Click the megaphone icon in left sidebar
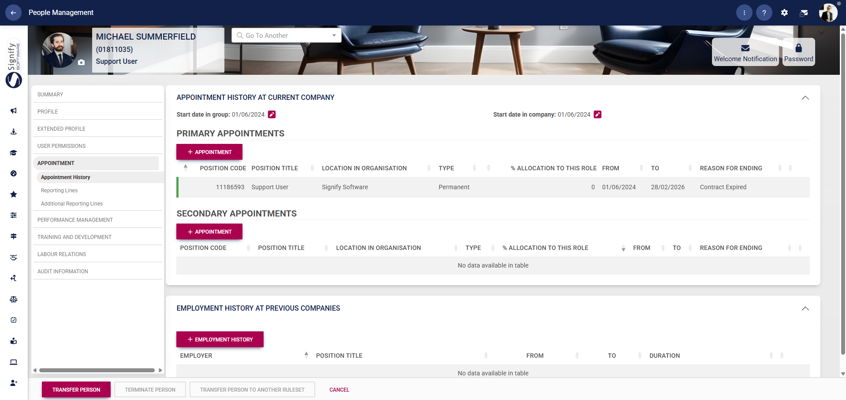 [x=14, y=111]
